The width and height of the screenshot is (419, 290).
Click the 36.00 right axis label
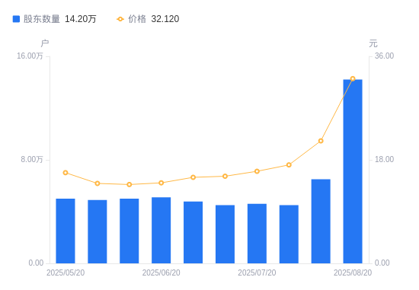[x=384, y=56]
